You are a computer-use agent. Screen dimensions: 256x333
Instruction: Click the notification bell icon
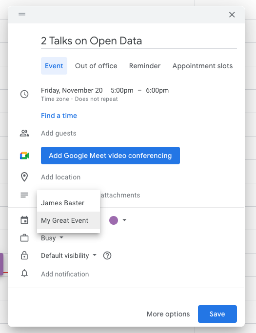coord(24,274)
